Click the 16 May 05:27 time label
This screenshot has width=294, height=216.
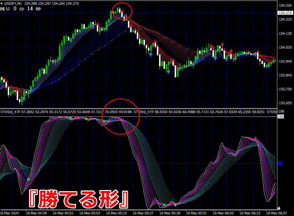143,213
